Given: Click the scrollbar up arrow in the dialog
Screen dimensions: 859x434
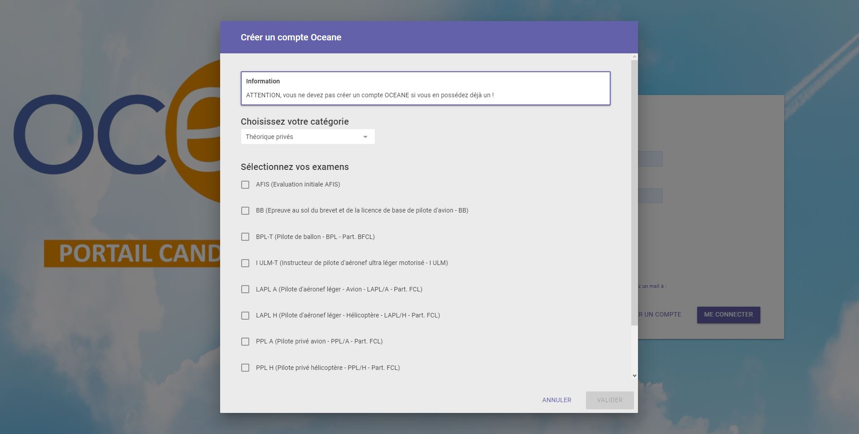Looking at the screenshot, I should [634, 56].
